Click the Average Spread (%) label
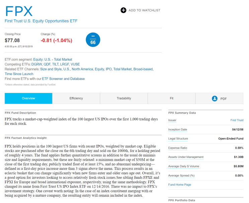249x203 pixels. tap(181, 175)
